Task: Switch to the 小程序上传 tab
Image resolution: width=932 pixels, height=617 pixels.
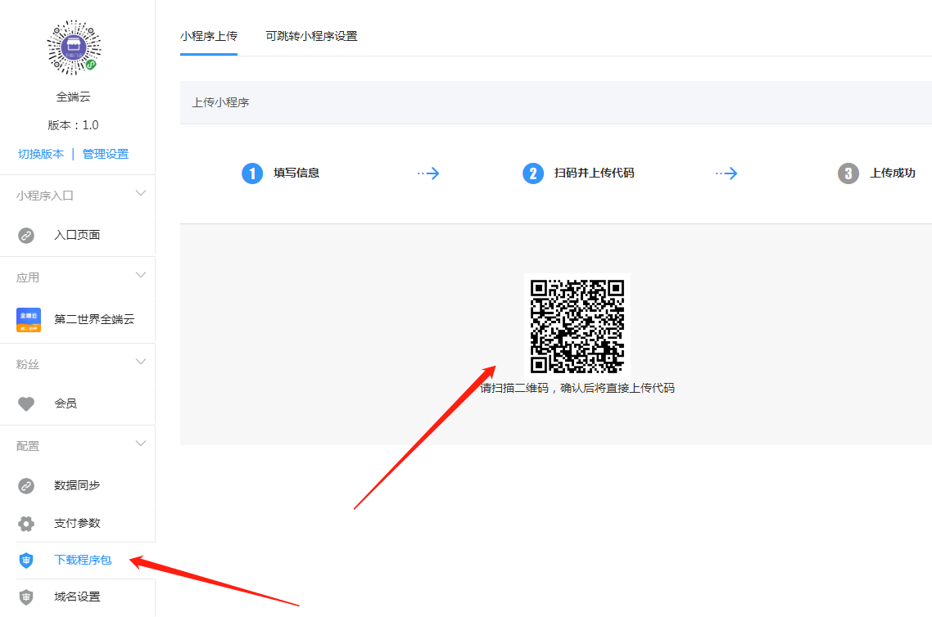Action: pyautogui.click(x=209, y=36)
